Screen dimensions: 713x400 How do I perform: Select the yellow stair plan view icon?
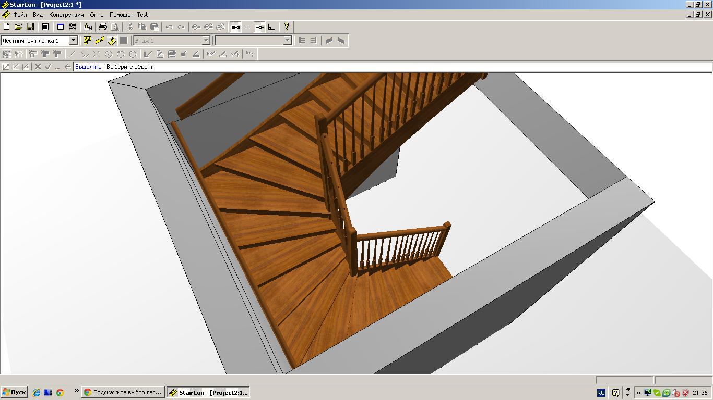tap(87, 40)
